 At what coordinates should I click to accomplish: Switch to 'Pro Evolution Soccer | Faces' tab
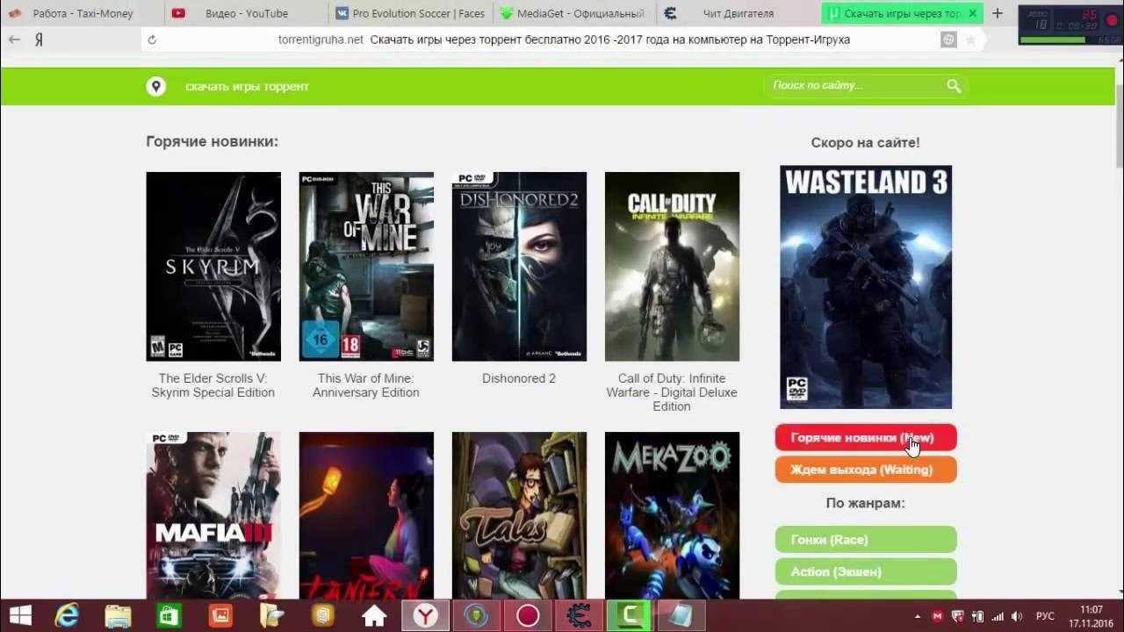(409, 13)
